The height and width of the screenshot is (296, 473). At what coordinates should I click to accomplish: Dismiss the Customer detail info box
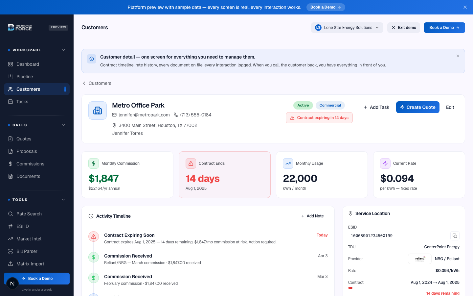coord(458,56)
